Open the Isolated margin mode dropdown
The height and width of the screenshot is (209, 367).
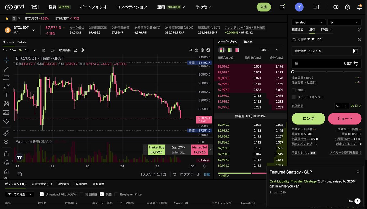click(308, 22)
